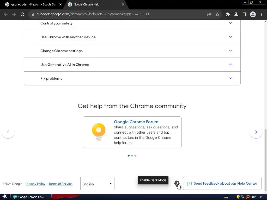Click the 8:41 PM taskbar clock
This screenshot has width=267, height=200.
tap(257, 197)
